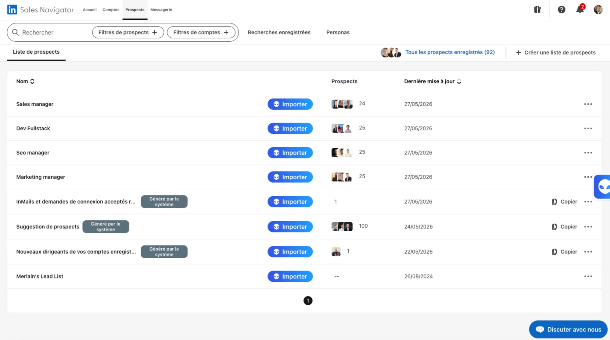610x340 pixels.
Task: Click prospect avatars in Seo manager row
Action: coord(342,153)
